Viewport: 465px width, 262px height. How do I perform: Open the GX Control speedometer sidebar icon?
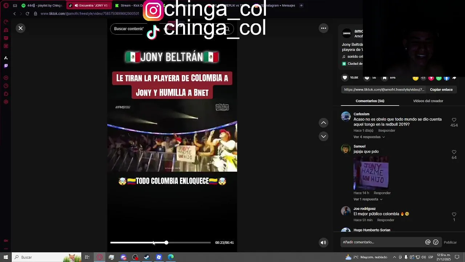[x=6, y=22]
